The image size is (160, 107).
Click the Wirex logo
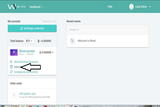point(17,6)
